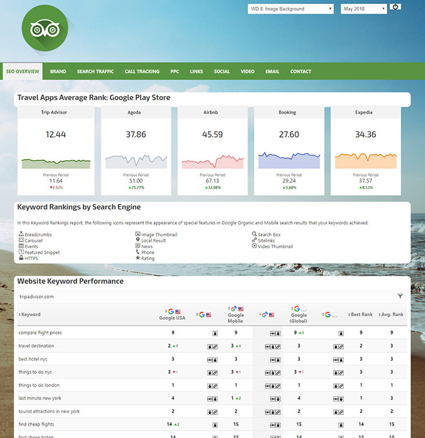
Task: Click Sitelinks legend icon
Action: click(x=254, y=240)
